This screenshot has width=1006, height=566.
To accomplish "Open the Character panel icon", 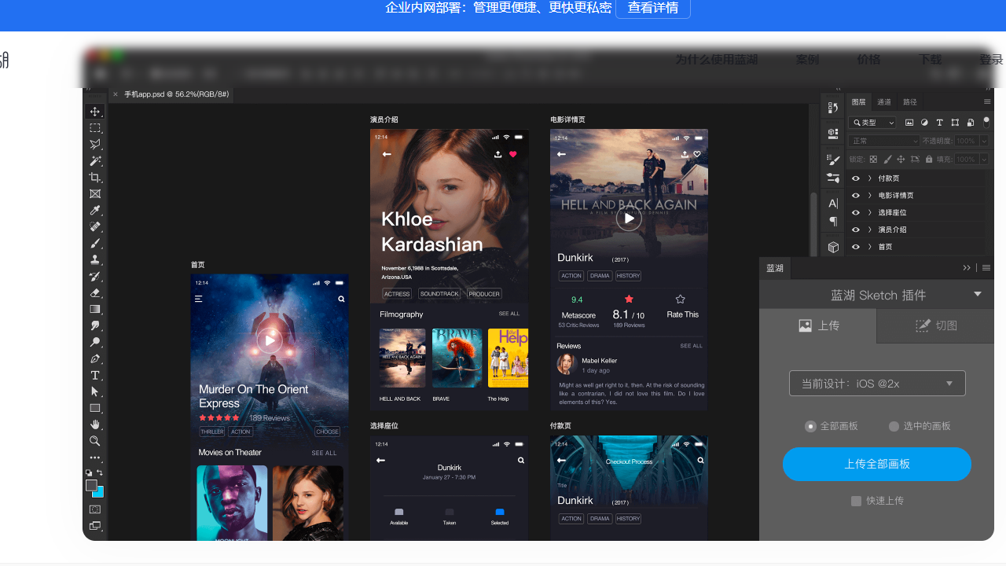I will 833,204.
